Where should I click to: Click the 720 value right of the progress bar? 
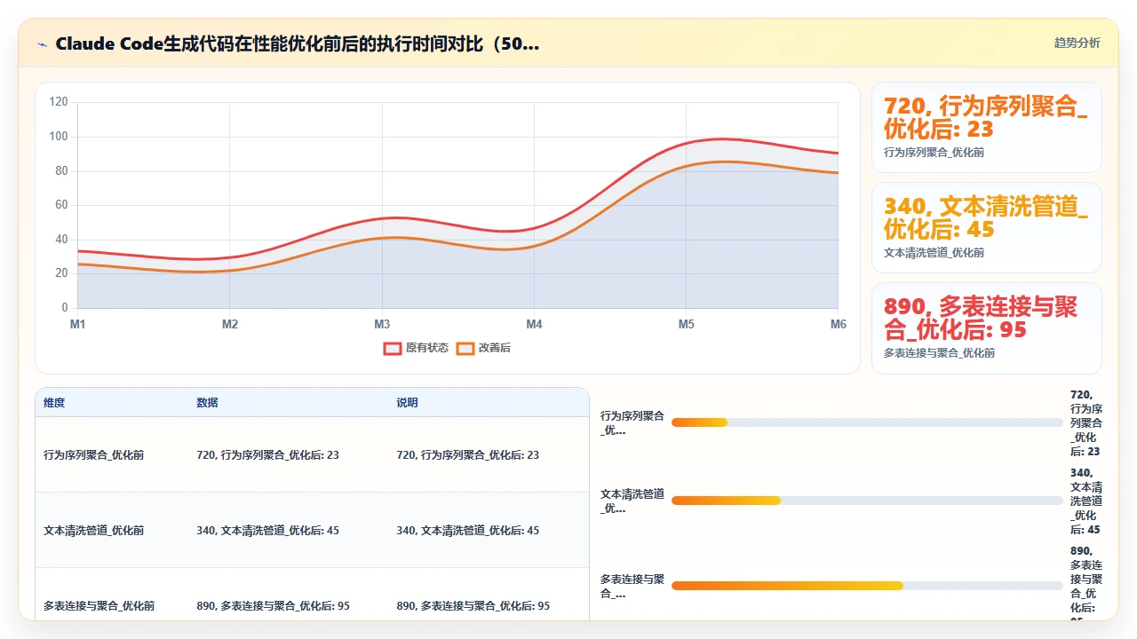[x=1086, y=422]
